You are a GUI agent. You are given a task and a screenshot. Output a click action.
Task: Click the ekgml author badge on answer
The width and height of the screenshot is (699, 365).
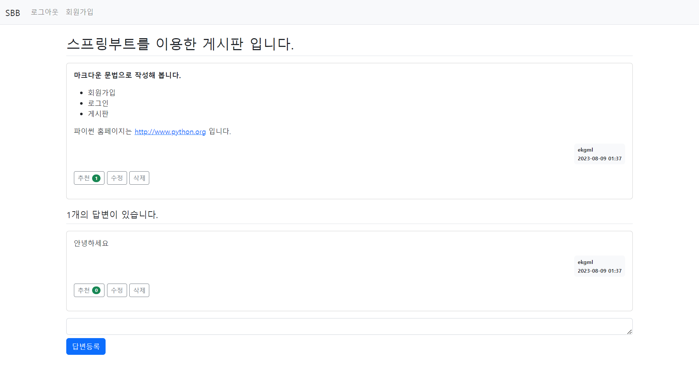[x=599, y=262]
